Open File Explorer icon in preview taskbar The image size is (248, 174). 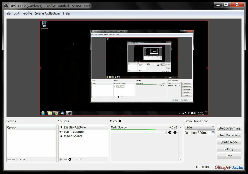point(50,113)
